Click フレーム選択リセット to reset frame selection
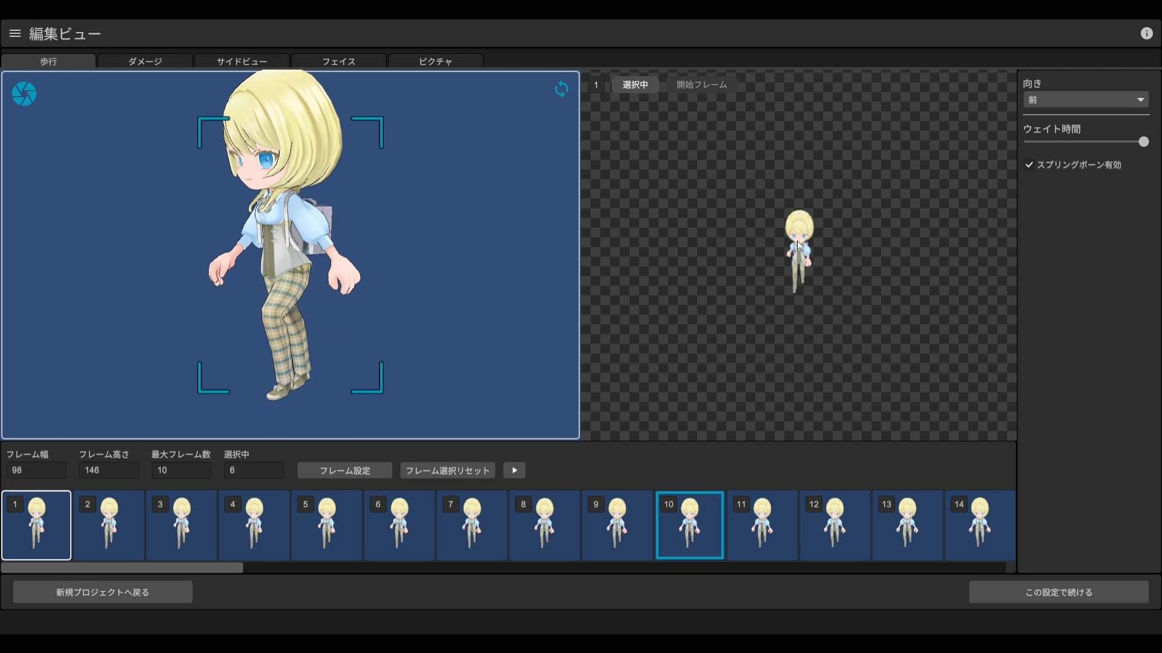The width and height of the screenshot is (1162, 653). (x=447, y=470)
